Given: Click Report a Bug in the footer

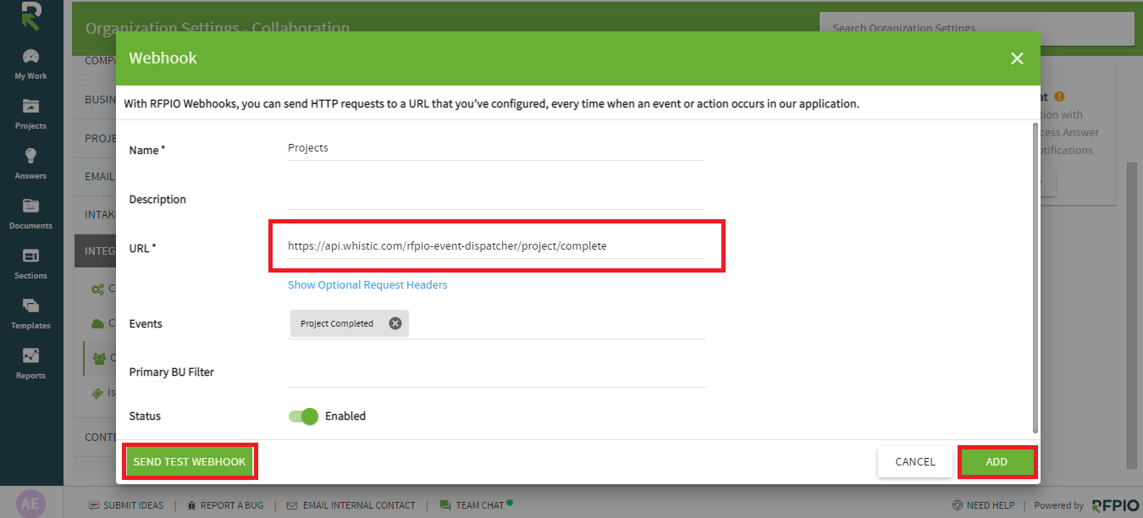Looking at the screenshot, I should (225, 505).
